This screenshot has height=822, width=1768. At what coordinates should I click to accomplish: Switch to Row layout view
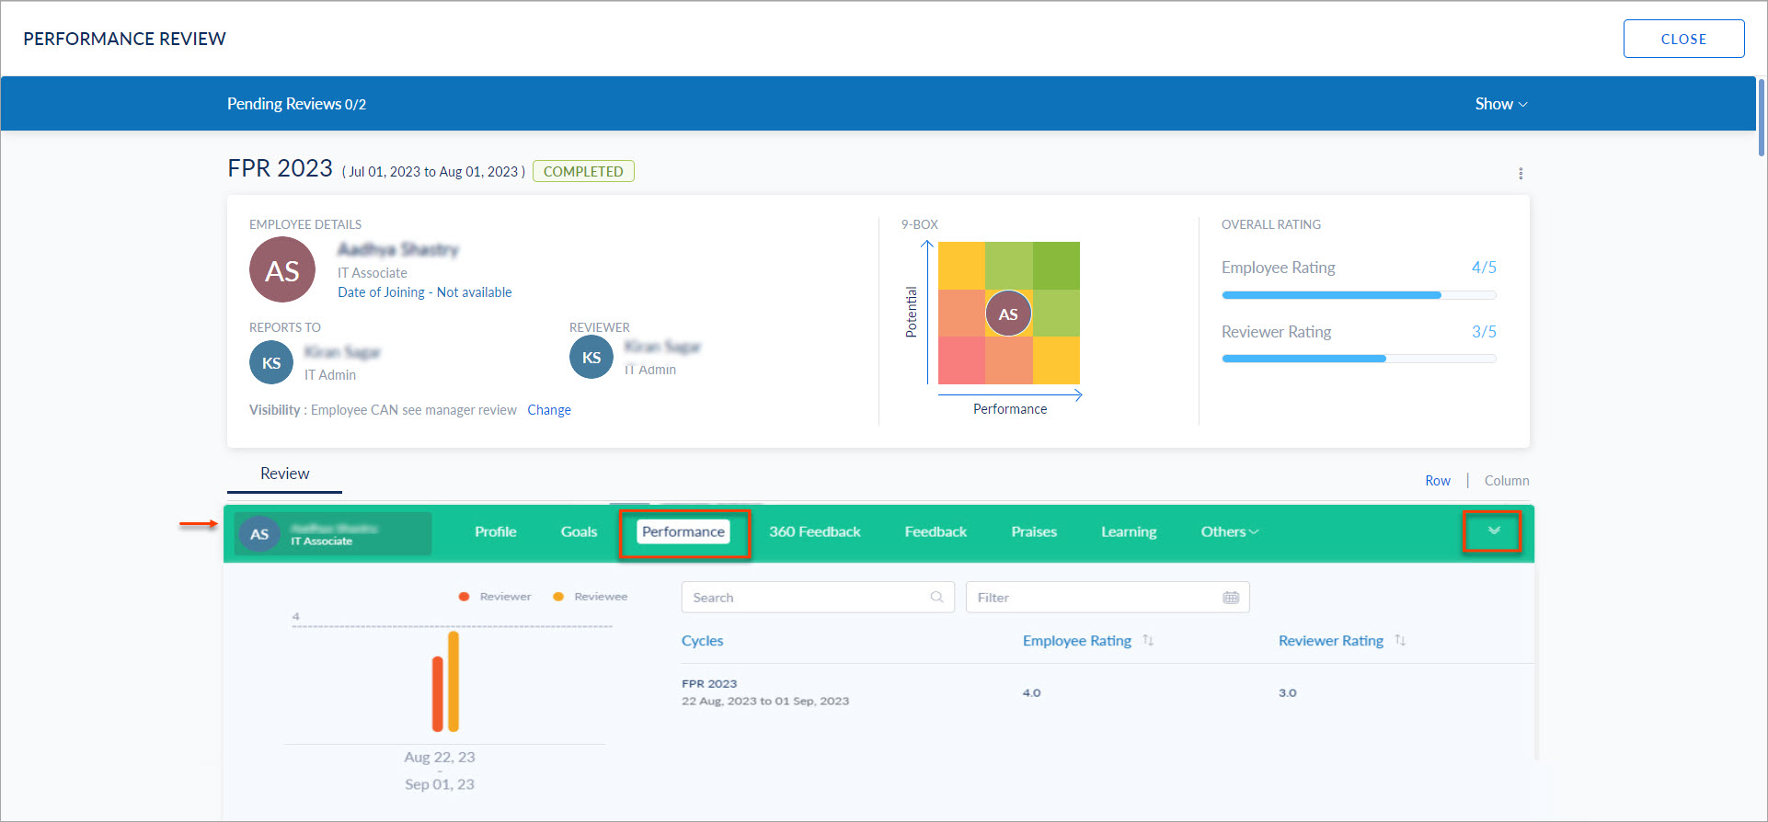(x=1438, y=481)
